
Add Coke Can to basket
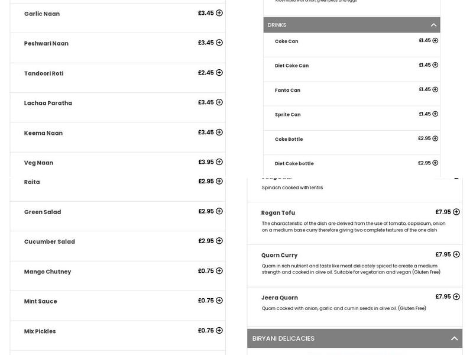pyautogui.click(x=435, y=41)
